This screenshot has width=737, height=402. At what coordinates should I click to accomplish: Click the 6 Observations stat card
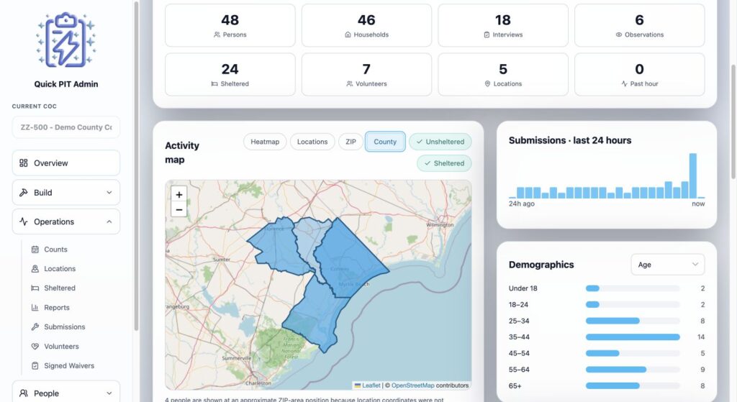[x=640, y=25]
